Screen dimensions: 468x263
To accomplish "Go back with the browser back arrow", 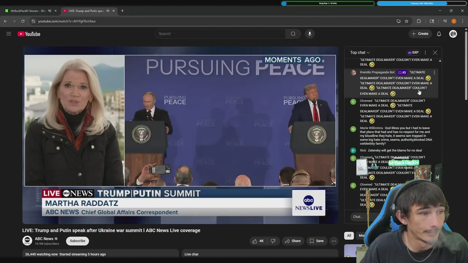I will click(5, 21).
